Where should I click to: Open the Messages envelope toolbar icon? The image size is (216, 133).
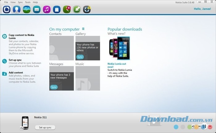(37, 10)
